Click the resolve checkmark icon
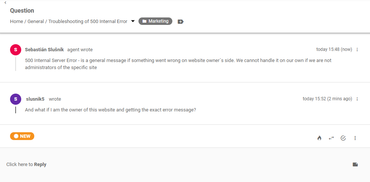The width and height of the screenshot is (370, 182). [x=343, y=138]
